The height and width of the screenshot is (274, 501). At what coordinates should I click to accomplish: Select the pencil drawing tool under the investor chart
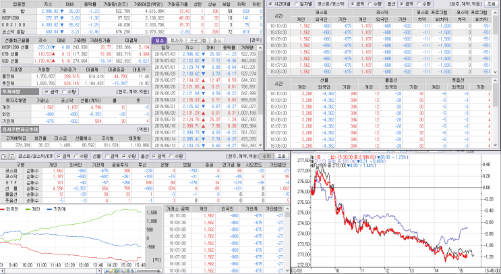pyautogui.click(x=112, y=271)
